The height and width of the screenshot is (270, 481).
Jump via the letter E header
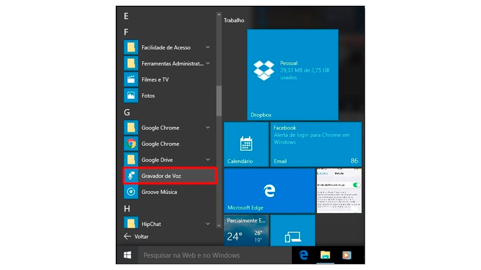click(x=126, y=16)
